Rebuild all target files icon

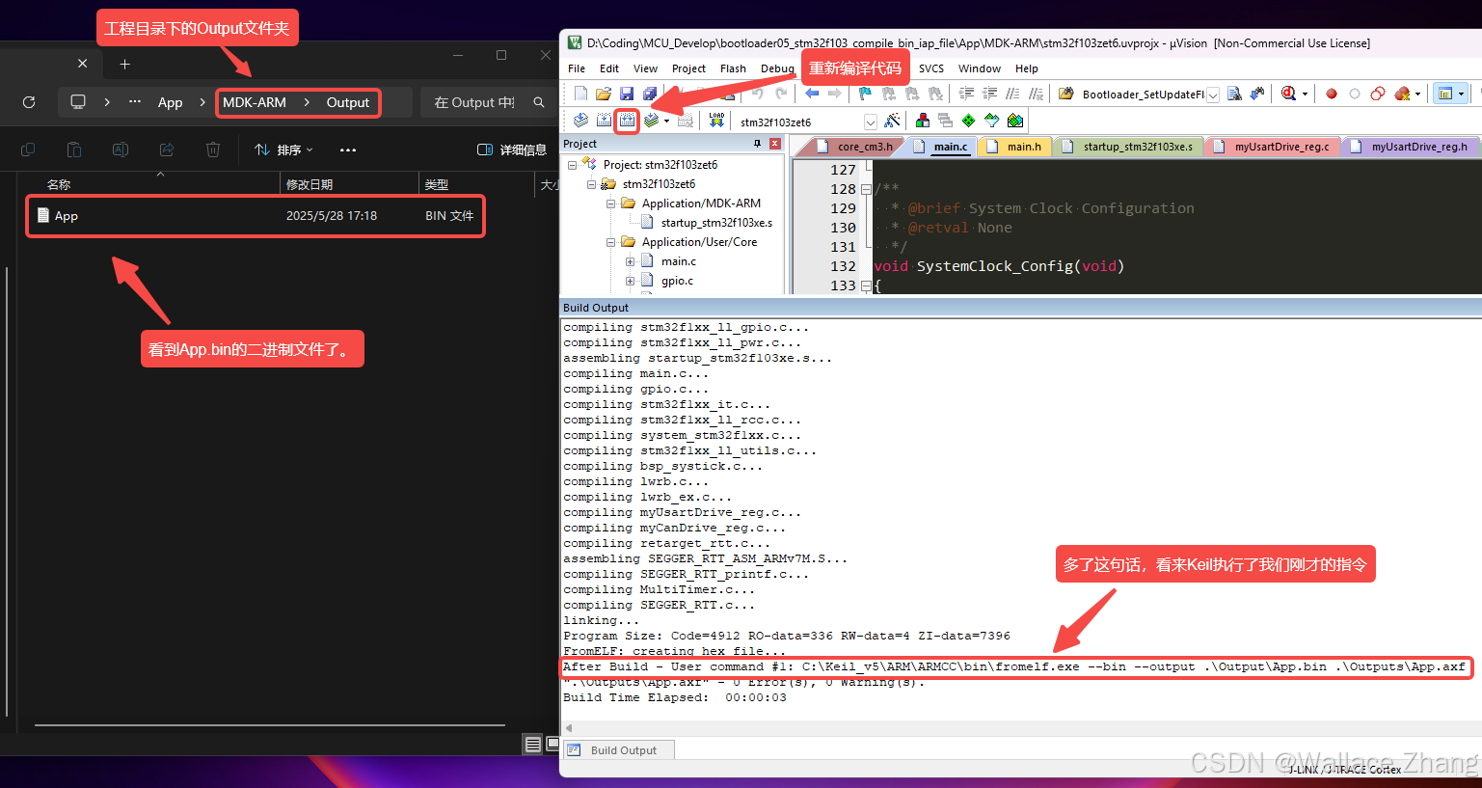coord(627,121)
